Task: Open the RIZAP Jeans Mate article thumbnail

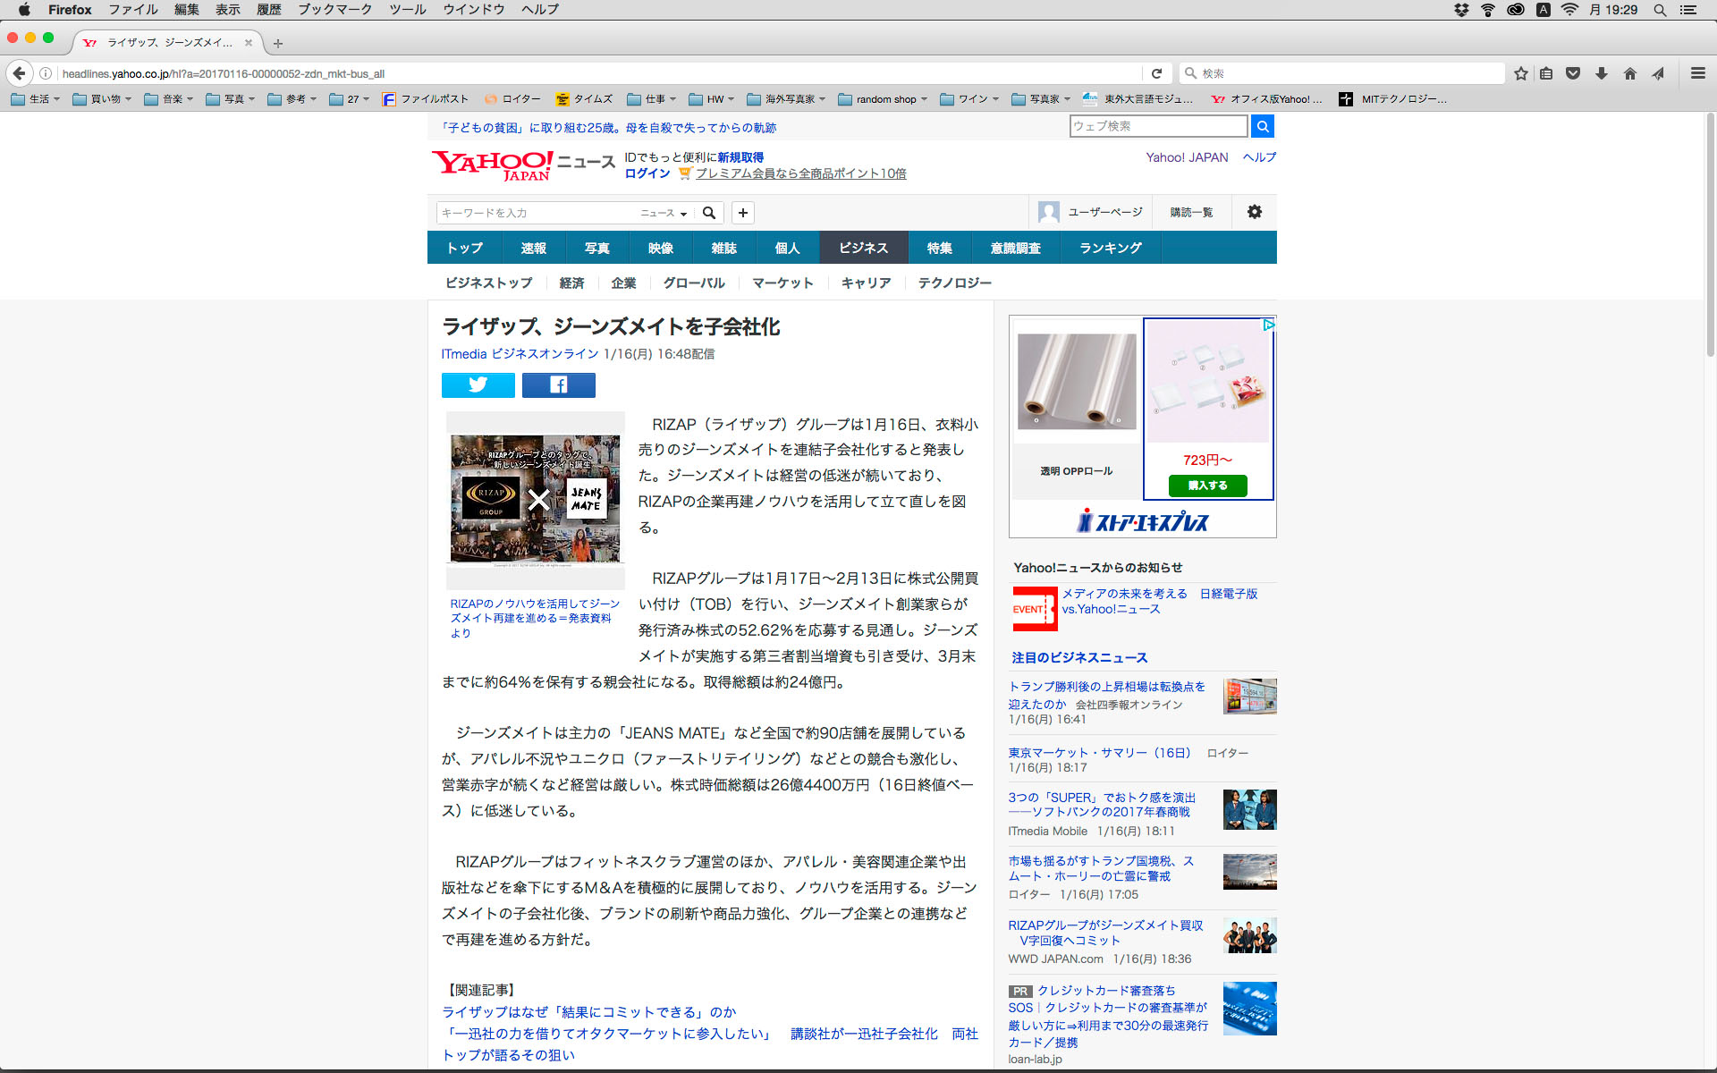Action: [535, 499]
